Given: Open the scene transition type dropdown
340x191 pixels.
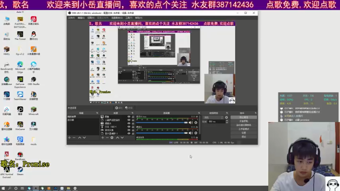Looking at the screenshot, I should pos(213,118).
